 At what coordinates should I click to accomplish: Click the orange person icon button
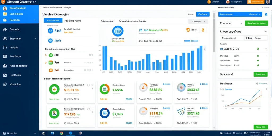pos(203,30)
